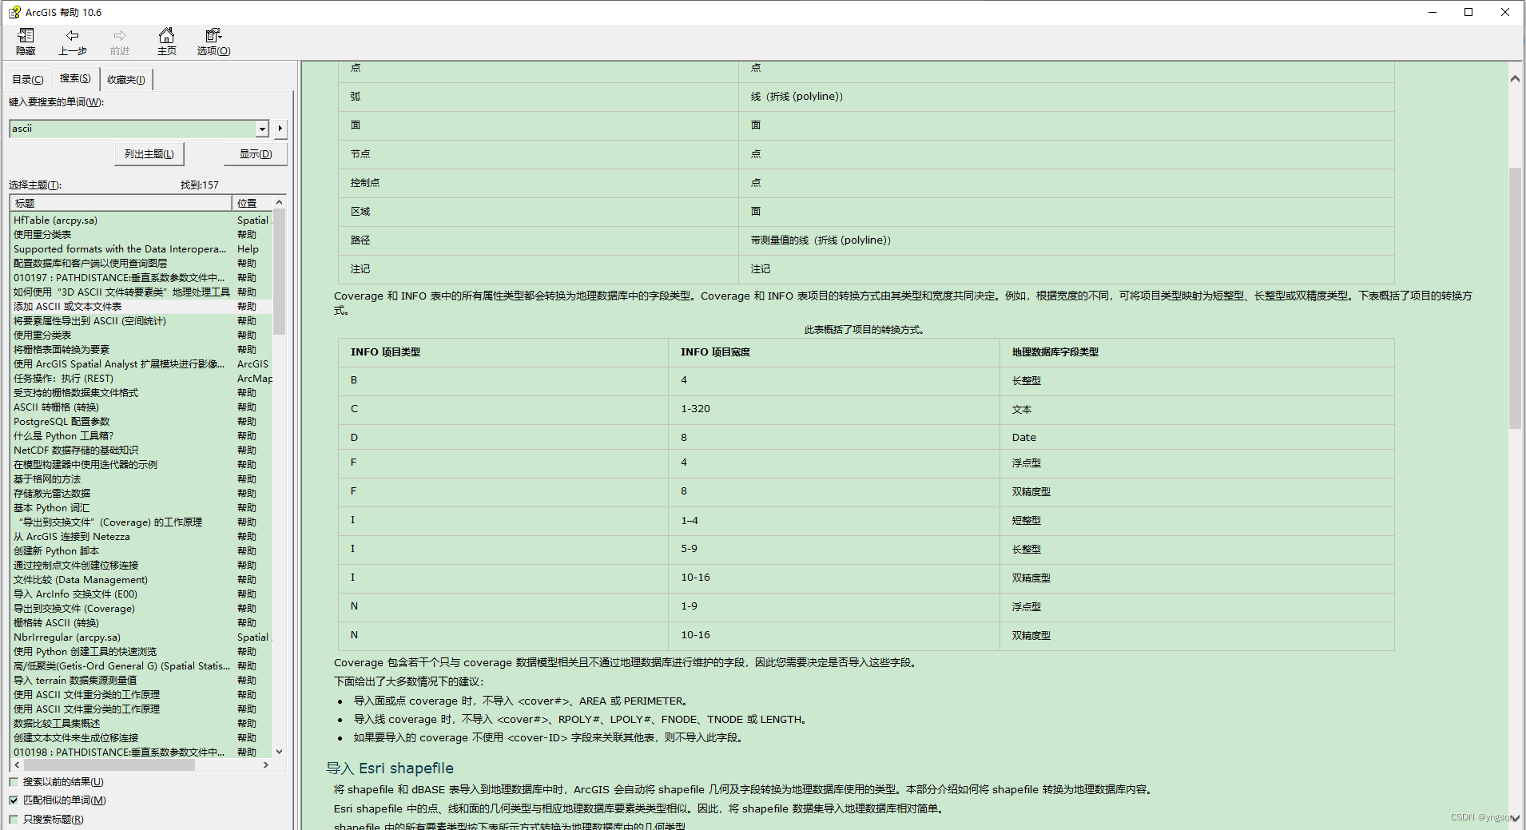Select topic '如何使用 "3D ASCII 文件转要素类" 地理处理工具'
This screenshot has width=1526, height=830.
pyautogui.click(x=121, y=292)
